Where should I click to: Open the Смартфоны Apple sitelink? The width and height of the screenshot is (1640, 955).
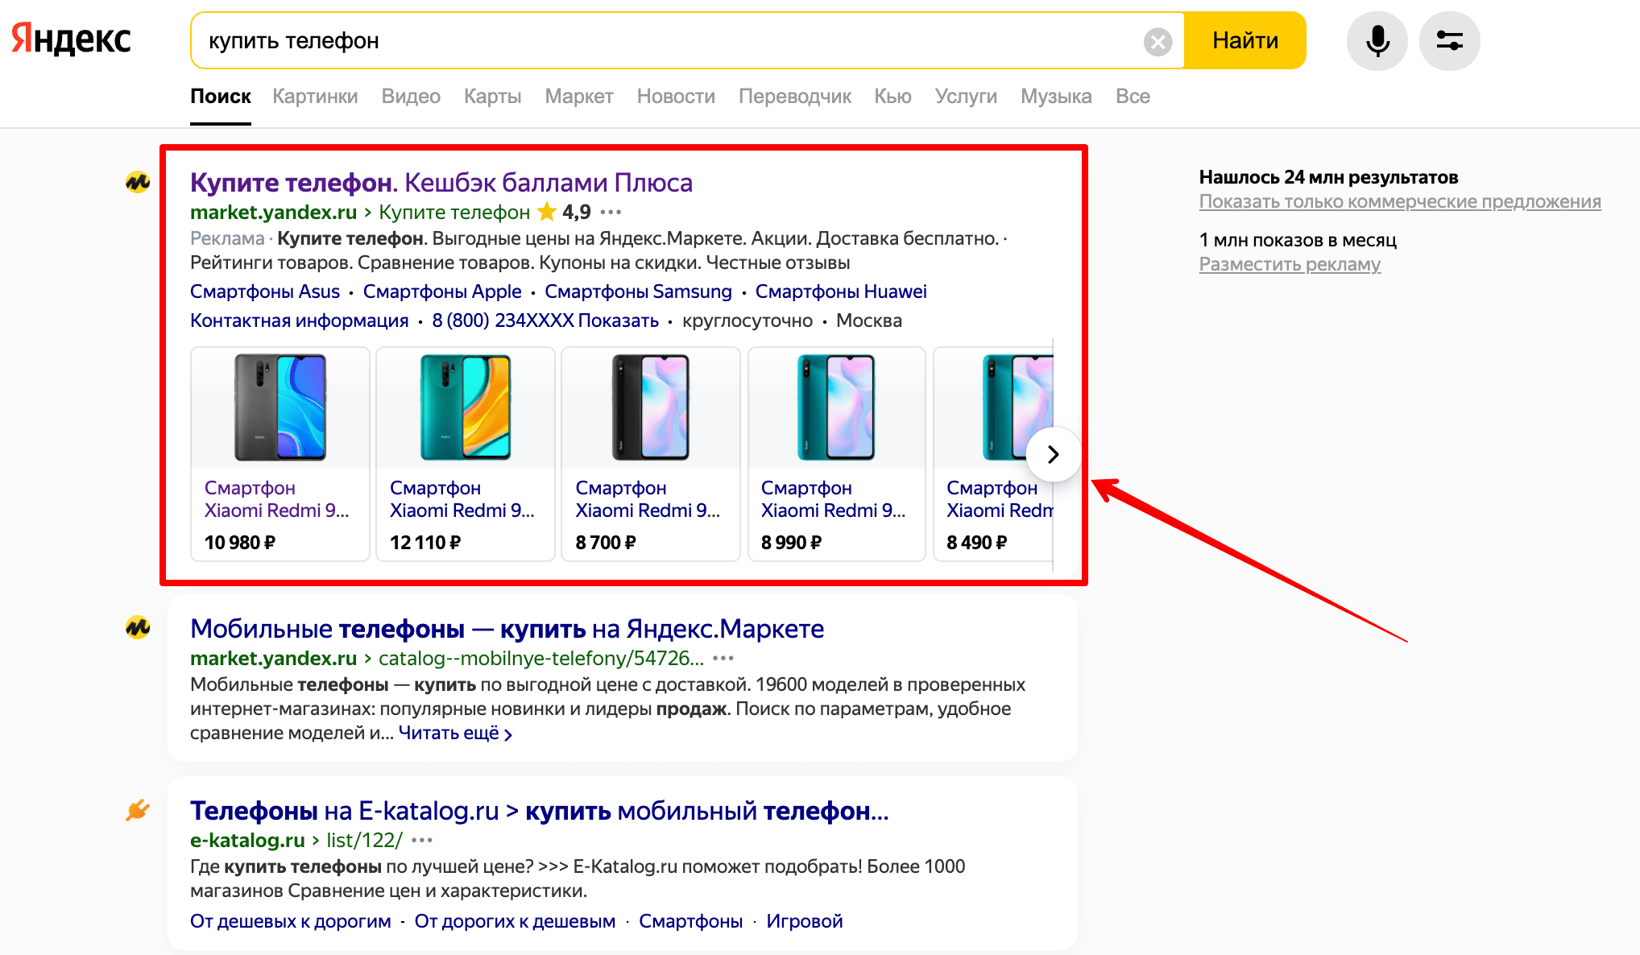442,291
